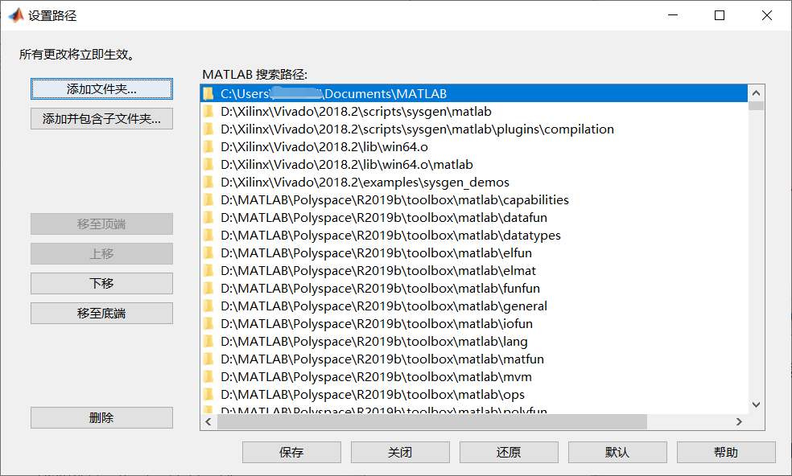This screenshot has height=476, width=792.
Task: Save the path with 保存 button
Action: pos(291,452)
